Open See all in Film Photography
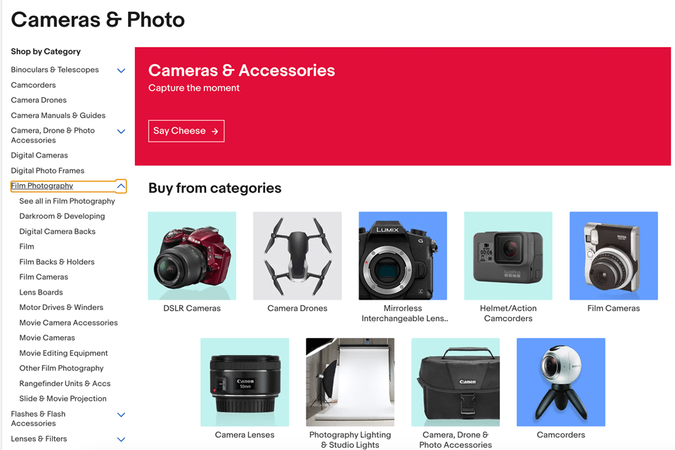This screenshot has height=450, width=675. tap(67, 201)
